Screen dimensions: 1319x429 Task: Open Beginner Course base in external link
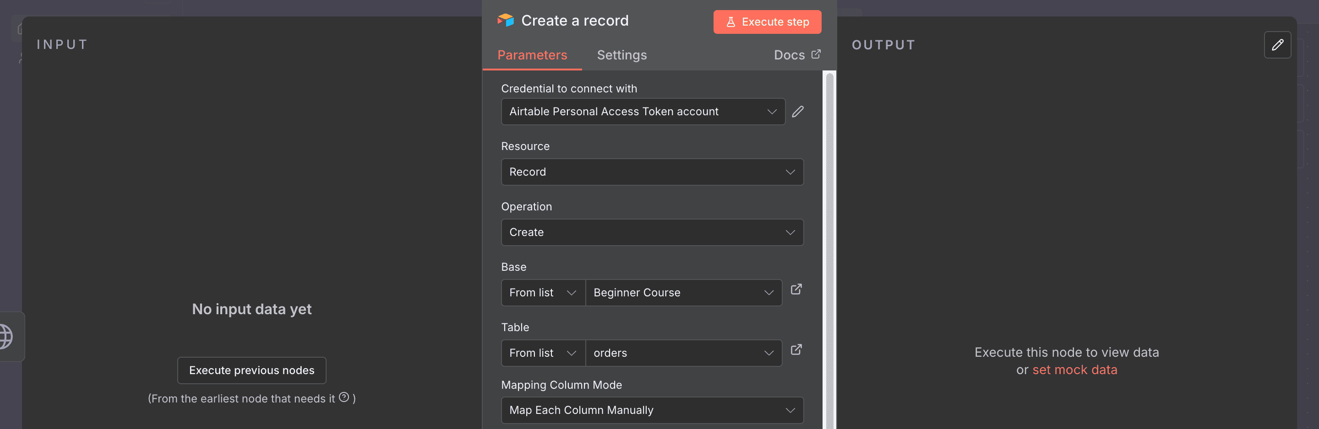(796, 289)
